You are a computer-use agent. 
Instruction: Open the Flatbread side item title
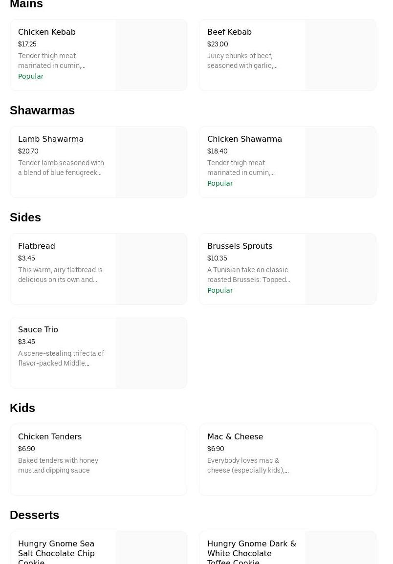tap(37, 246)
